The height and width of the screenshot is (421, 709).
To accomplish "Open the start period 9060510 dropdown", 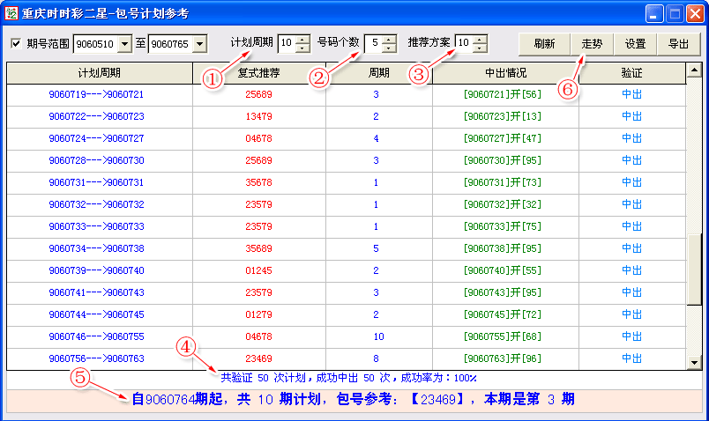I will click(x=123, y=44).
